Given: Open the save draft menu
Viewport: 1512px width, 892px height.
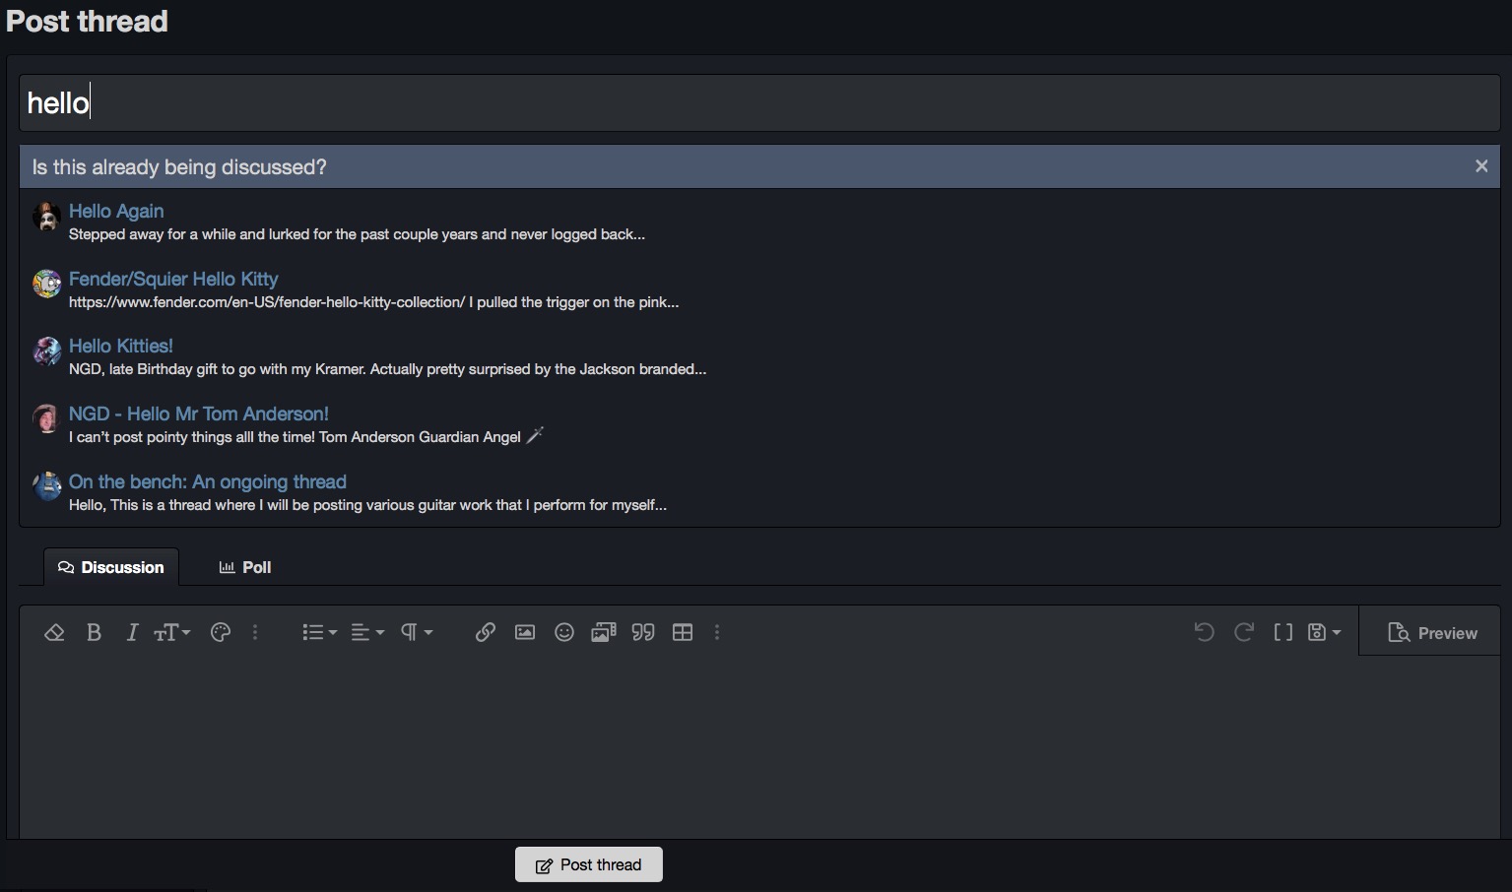Looking at the screenshot, I should [x=1324, y=633].
